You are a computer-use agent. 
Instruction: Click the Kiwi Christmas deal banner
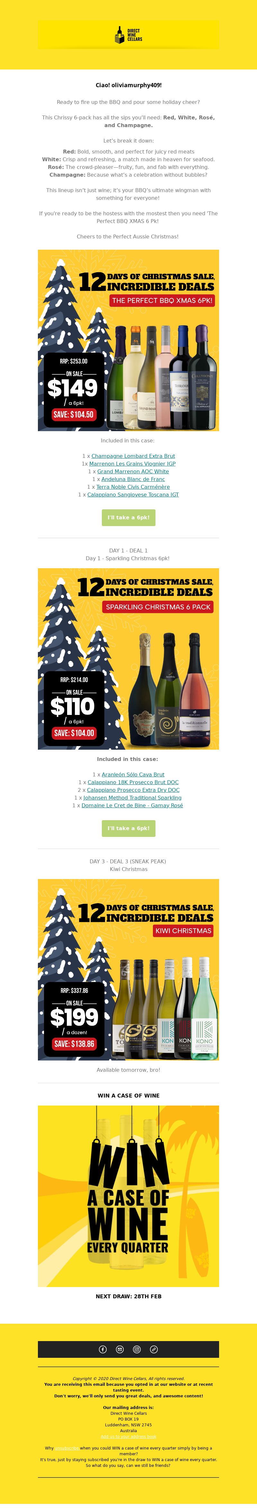(128, 969)
